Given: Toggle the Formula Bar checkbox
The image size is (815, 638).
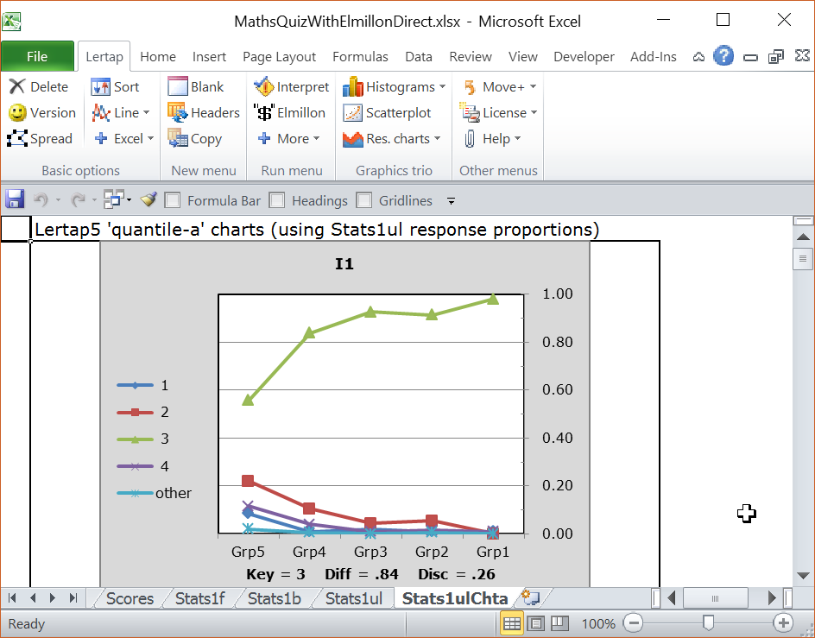Looking at the screenshot, I should pyautogui.click(x=172, y=200).
